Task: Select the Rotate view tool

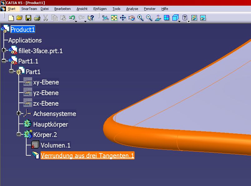Action: pyautogui.click(x=131, y=18)
